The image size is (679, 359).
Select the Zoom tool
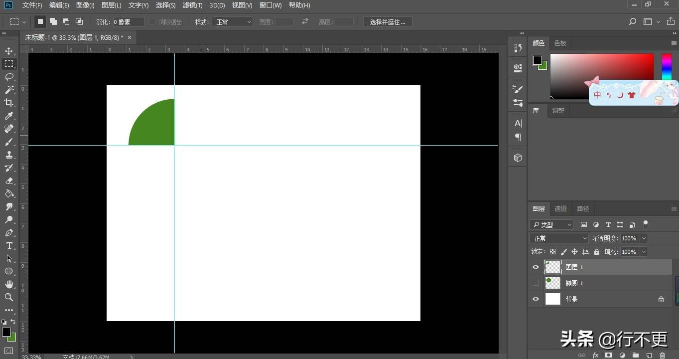tap(9, 297)
